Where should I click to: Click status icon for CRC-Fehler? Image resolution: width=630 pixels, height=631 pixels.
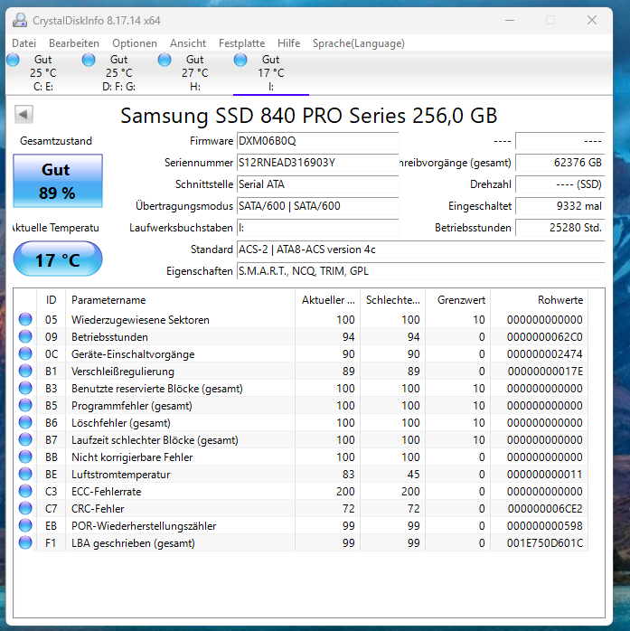click(x=25, y=508)
